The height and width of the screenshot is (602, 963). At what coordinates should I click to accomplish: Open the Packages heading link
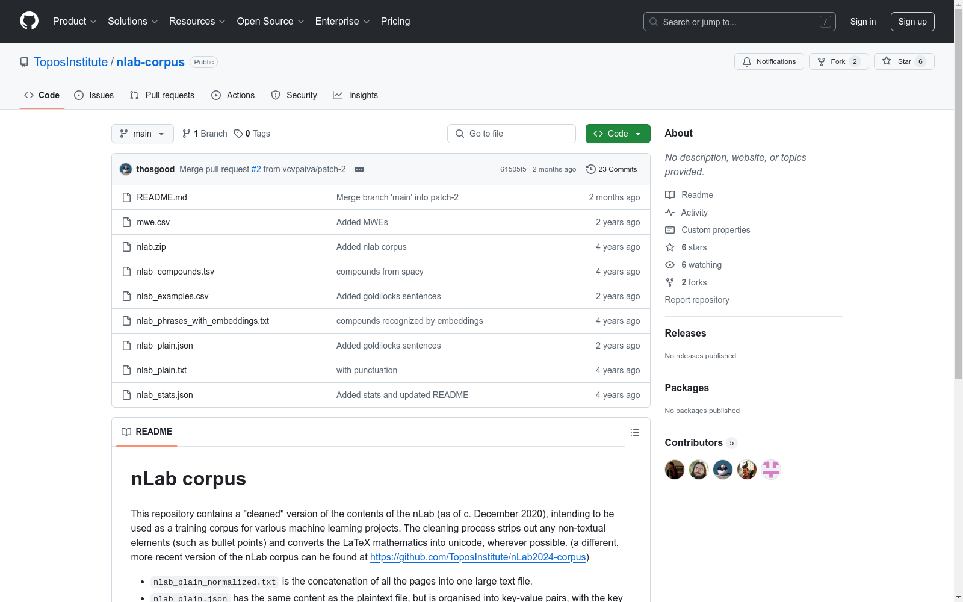coord(687,388)
